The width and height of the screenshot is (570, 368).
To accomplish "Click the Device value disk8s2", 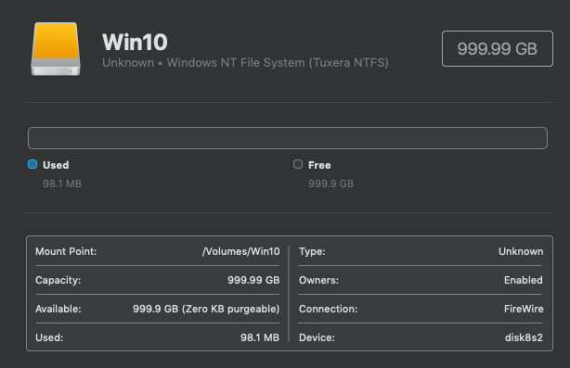I will 524,337.
